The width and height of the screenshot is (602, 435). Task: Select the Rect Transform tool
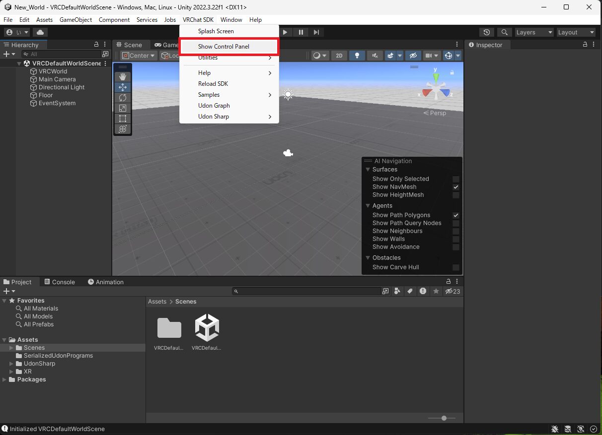(x=123, y=119)
